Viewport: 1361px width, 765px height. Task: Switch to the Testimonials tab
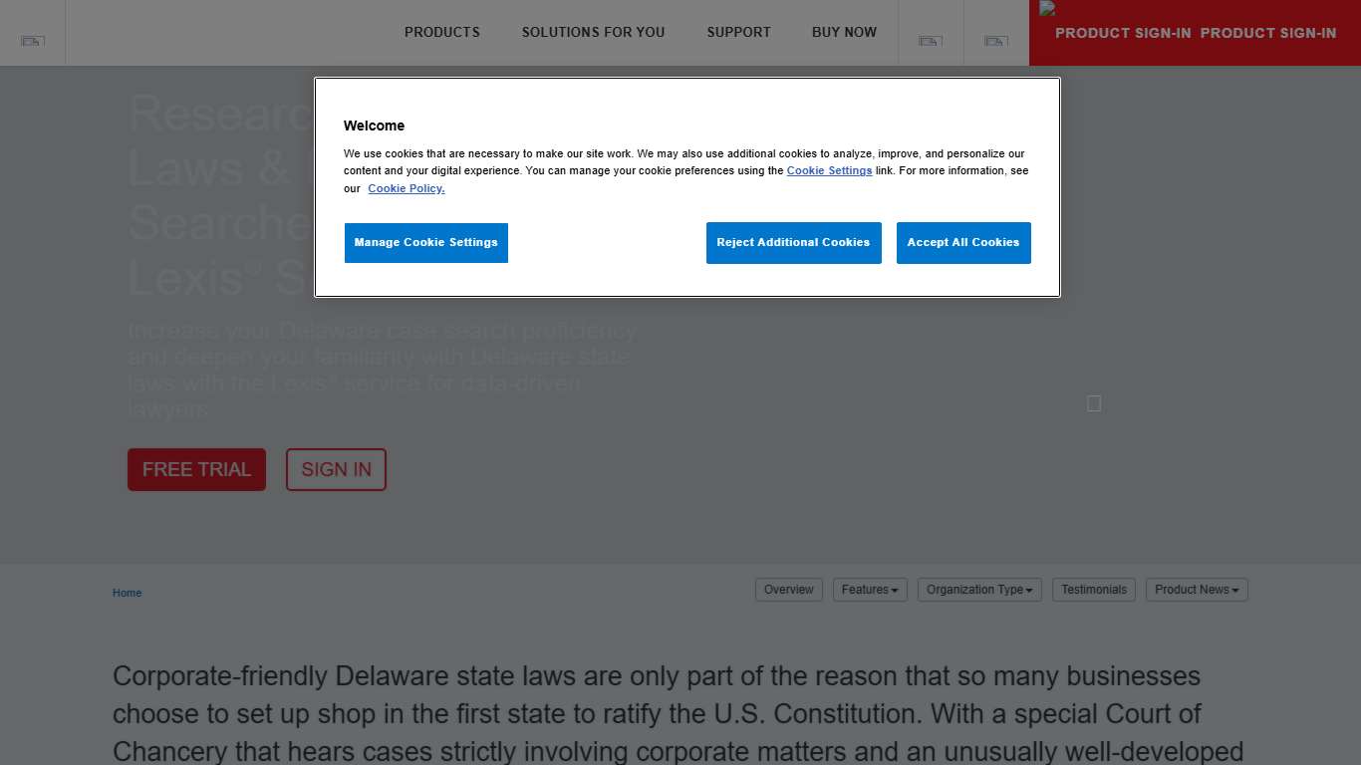pos(1093,589)
